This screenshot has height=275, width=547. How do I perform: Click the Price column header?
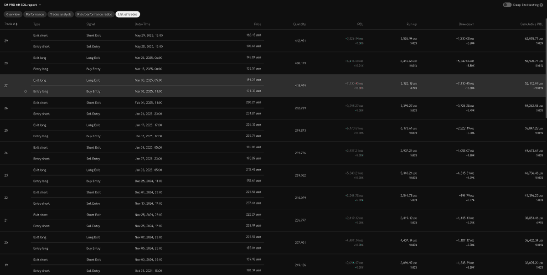click(x=258, y=24)
